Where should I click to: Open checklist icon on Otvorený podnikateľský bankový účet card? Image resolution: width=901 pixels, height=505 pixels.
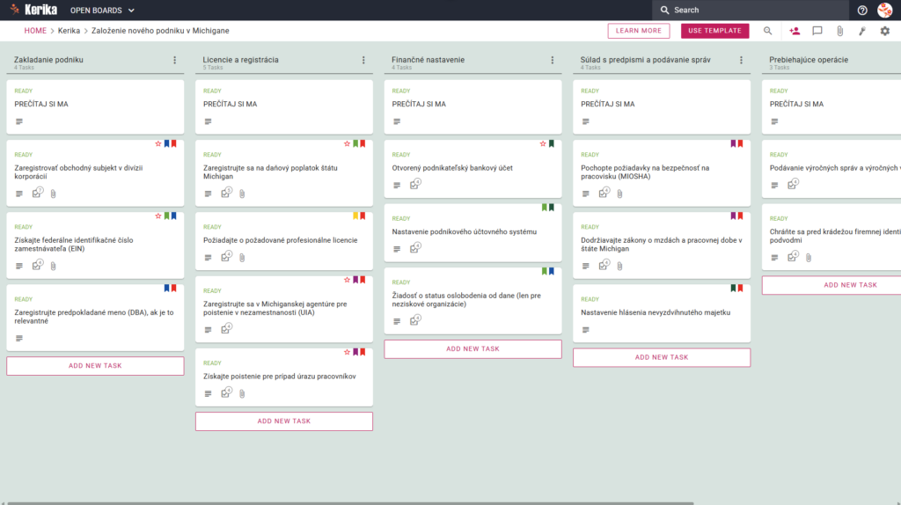click(415, 185)
